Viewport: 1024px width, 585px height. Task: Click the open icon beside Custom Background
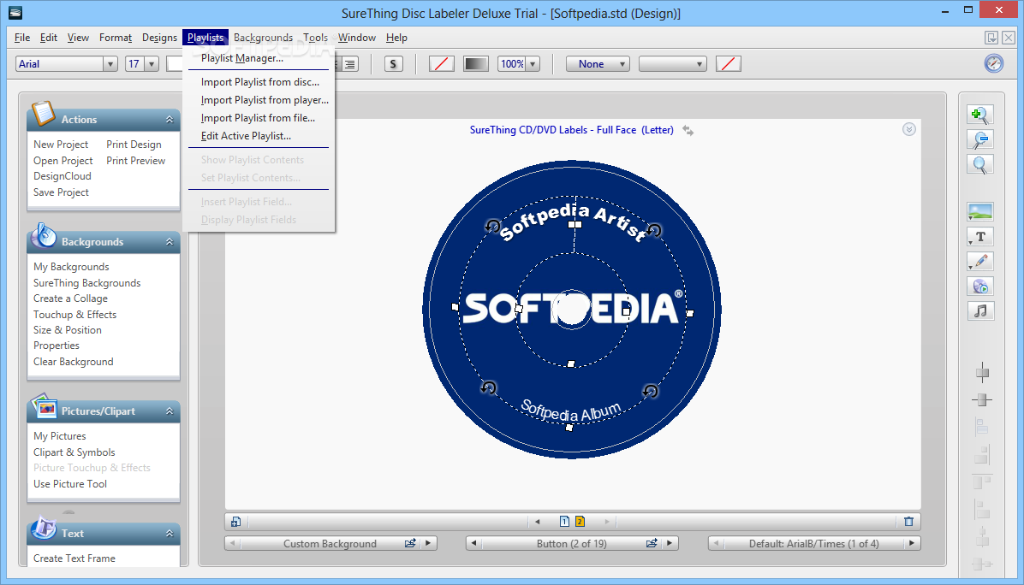click(x=410, y=543)
